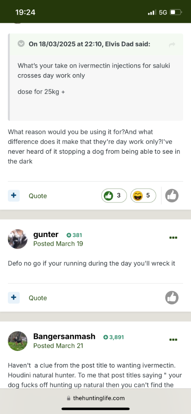Viewport: 191px width, 414px height.
Task: Quote gunter's post
Action: [x=38, y=298]
